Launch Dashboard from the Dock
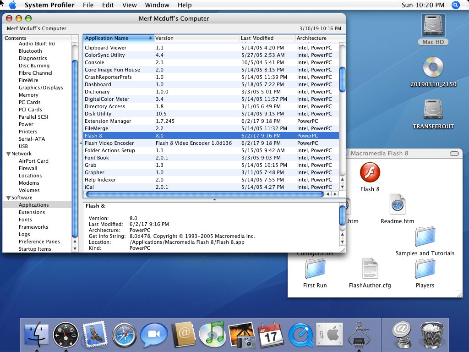This screenshot has height=352, width=469. point(65,335)
